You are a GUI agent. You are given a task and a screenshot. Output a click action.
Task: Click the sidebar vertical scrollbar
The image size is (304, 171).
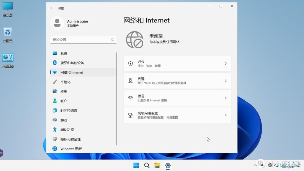point(117,98)
